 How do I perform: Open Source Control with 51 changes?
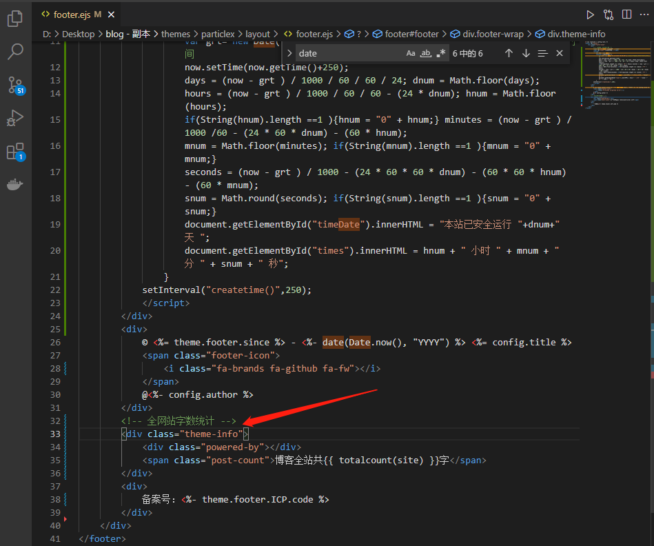(x=16, y=85)
